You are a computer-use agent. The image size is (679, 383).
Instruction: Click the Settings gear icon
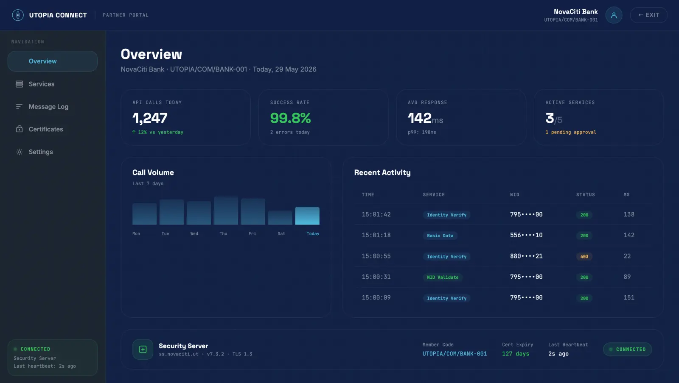click(19, 152)
